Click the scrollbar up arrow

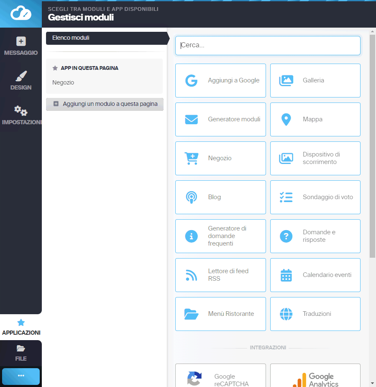click(x=372, y=32)
